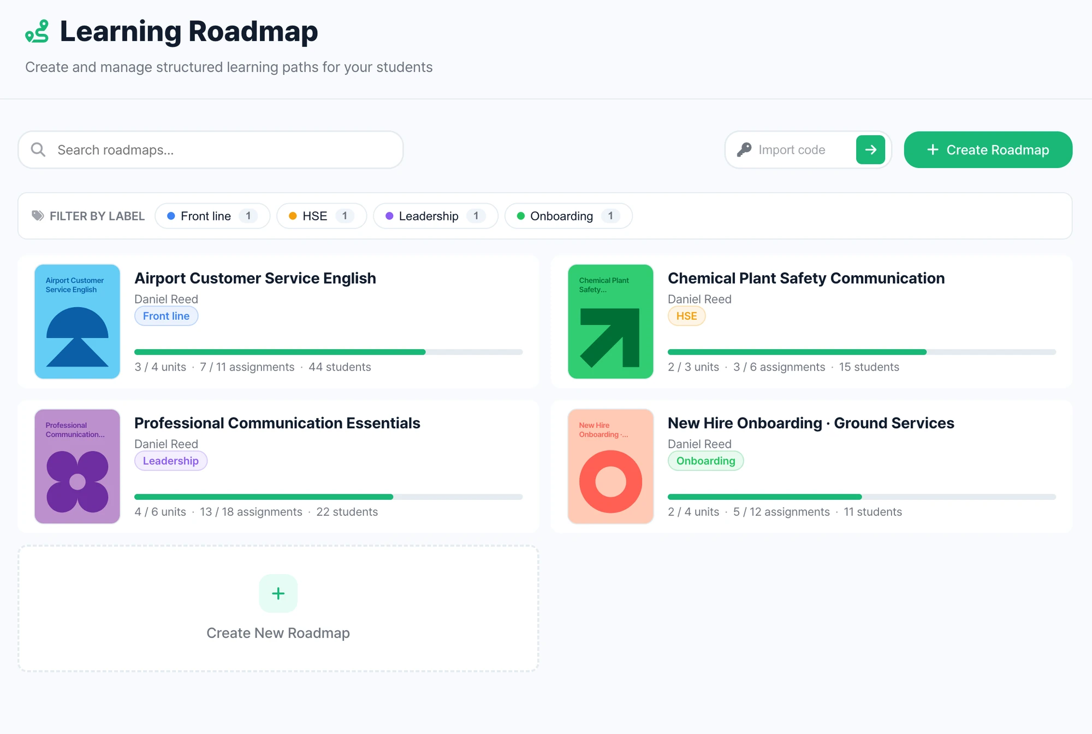Viewport: 1092px width, 734px height.
Task: Click the HSE tag on Chemical Plant card
Action: point(686,316)
